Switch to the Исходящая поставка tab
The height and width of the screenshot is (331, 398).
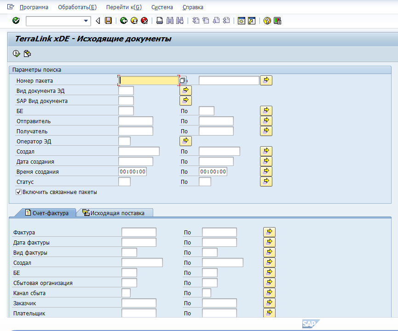point(114,213)
